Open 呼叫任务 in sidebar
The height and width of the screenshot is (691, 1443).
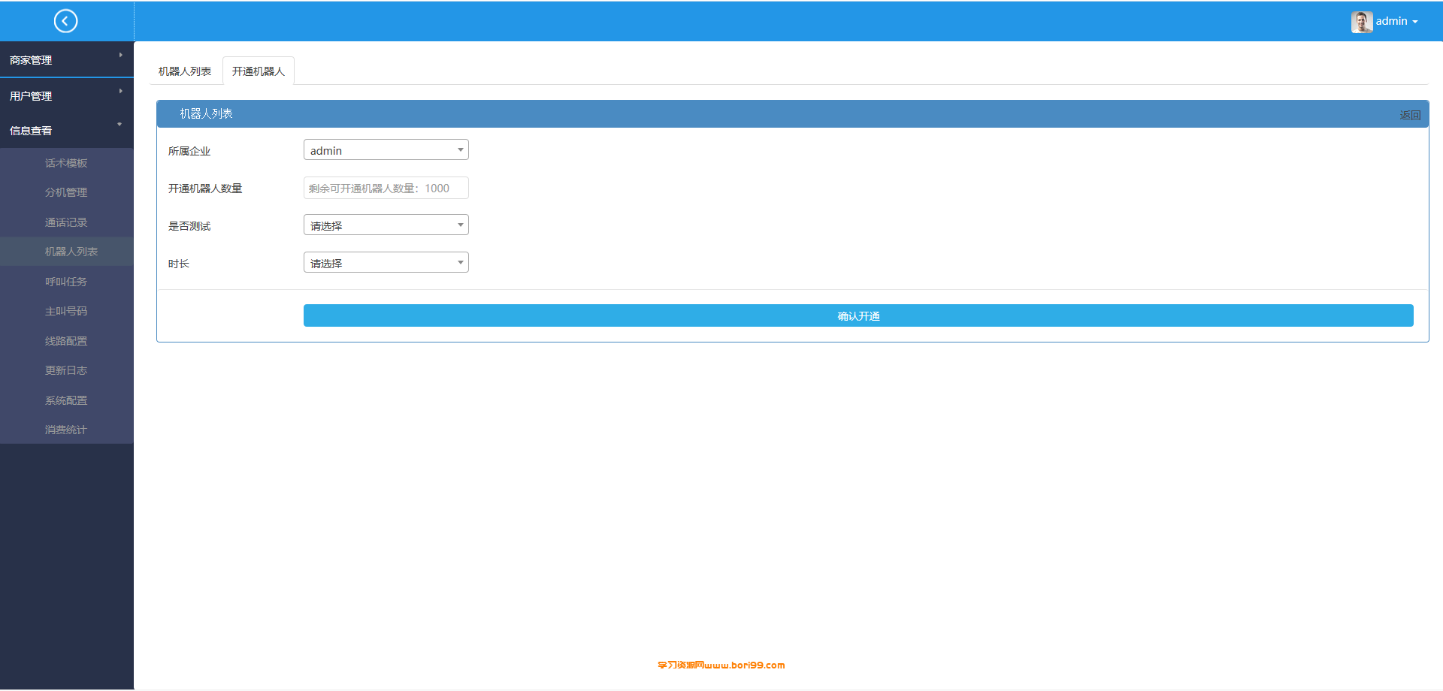[66, 282]
